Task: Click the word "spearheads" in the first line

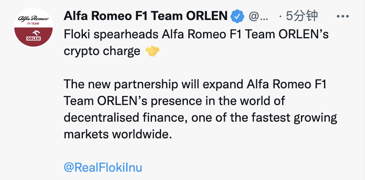Action: tap(124, 34)
